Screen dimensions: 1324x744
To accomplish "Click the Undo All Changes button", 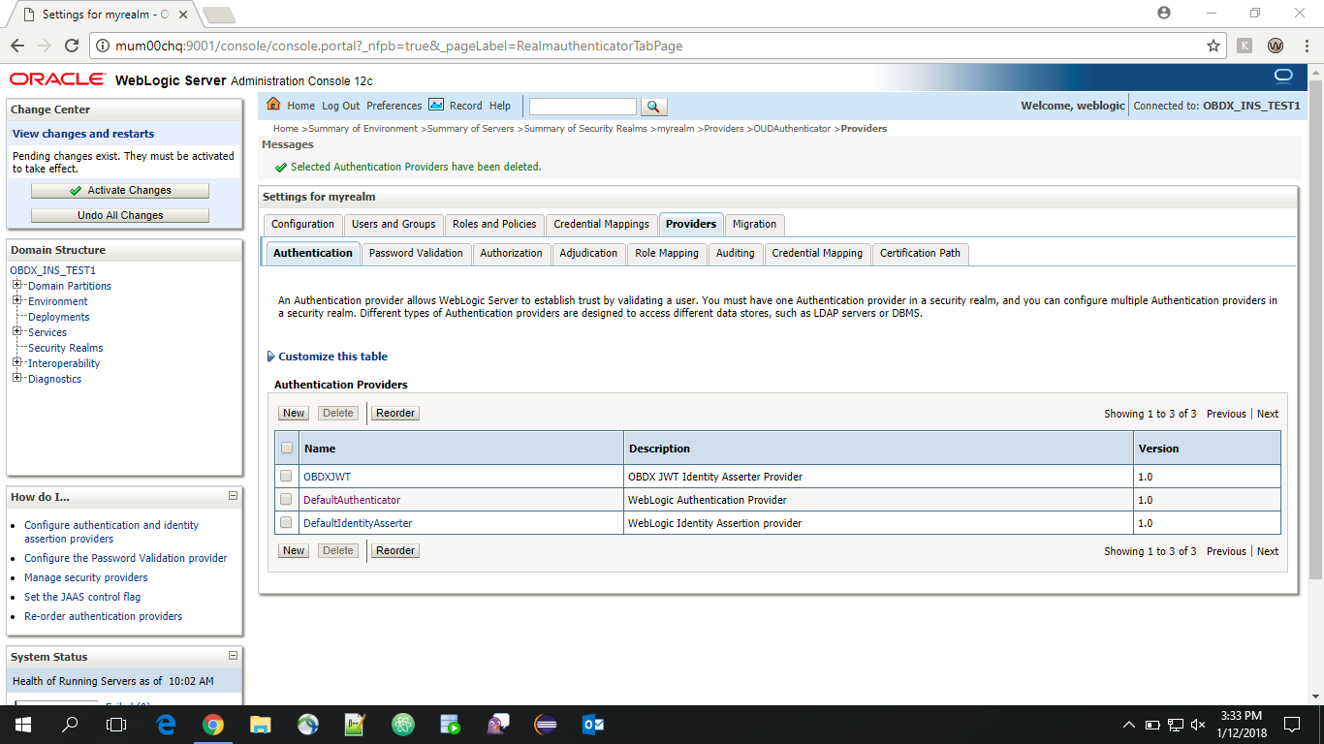I will [120, 215].
